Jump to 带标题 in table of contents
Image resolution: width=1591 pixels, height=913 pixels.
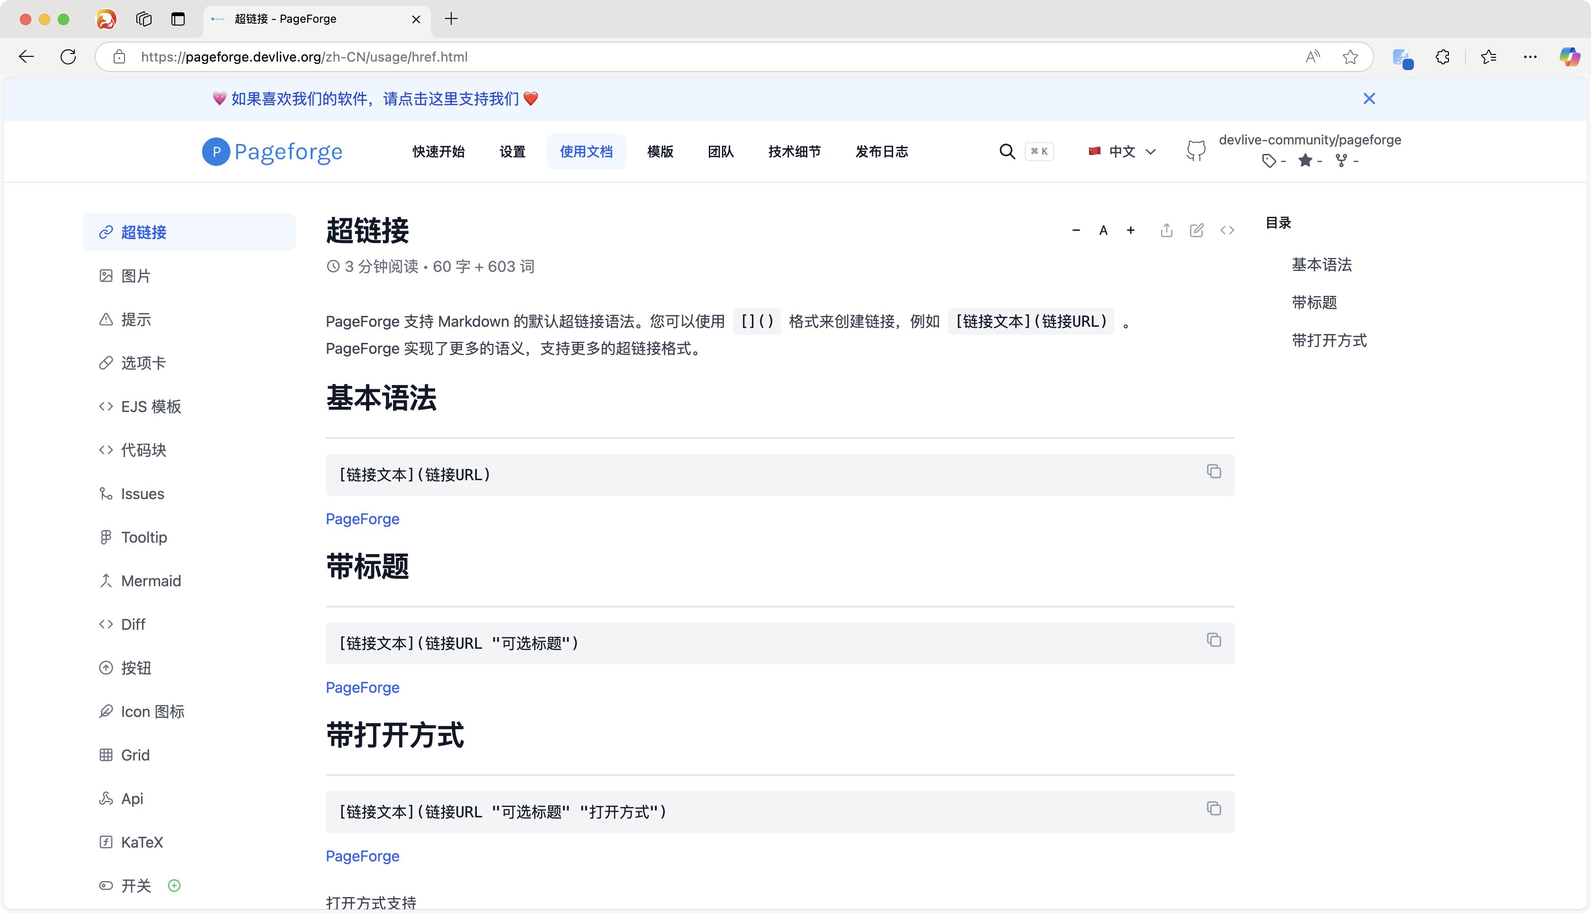1314,303
